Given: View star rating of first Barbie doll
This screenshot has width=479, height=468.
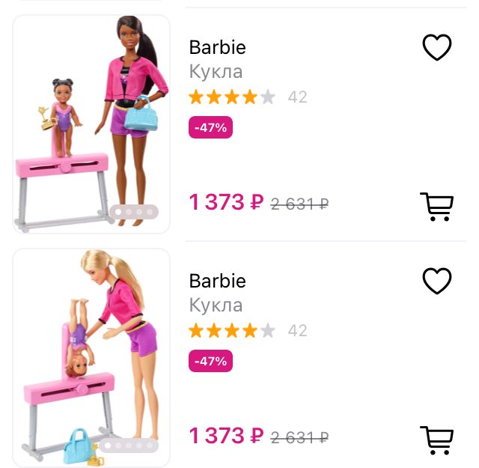Looking at the screenshot, I should tap(232, 97).
